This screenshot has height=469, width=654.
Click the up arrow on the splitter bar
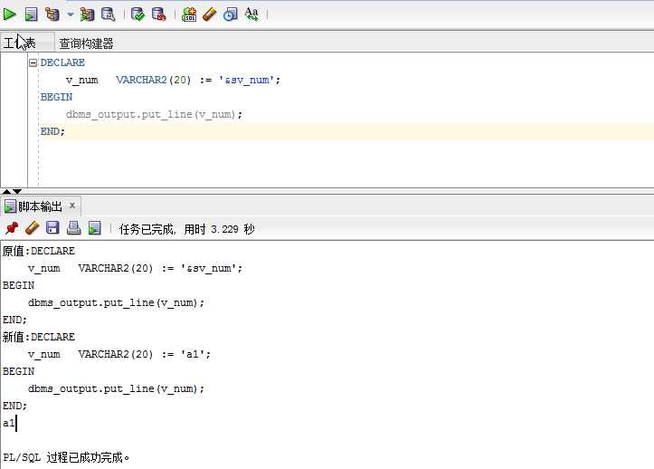[x=6, y=191]
